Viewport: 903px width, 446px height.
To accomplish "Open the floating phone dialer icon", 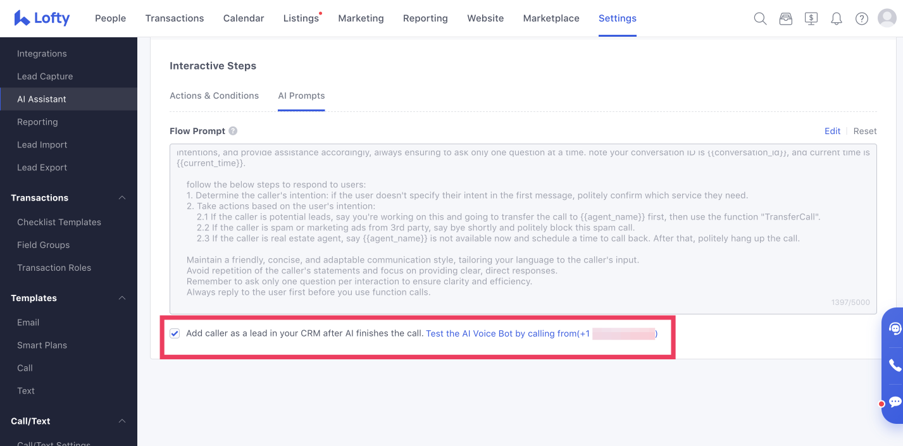I will coord(895,365).
